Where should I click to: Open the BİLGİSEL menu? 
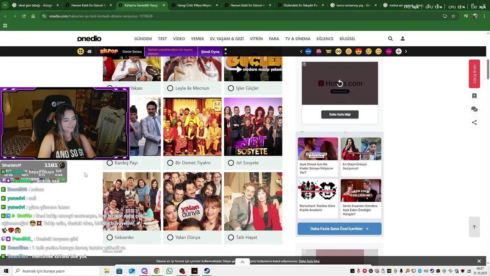(x=347, y=39)
